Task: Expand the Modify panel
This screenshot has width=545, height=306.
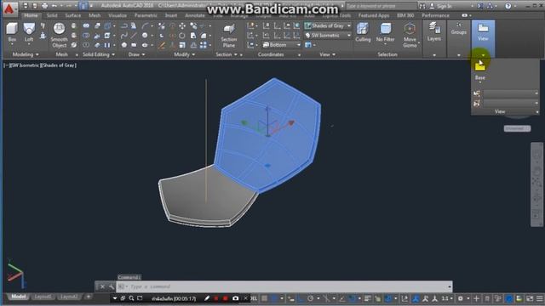Action: [x=184, y=54]
